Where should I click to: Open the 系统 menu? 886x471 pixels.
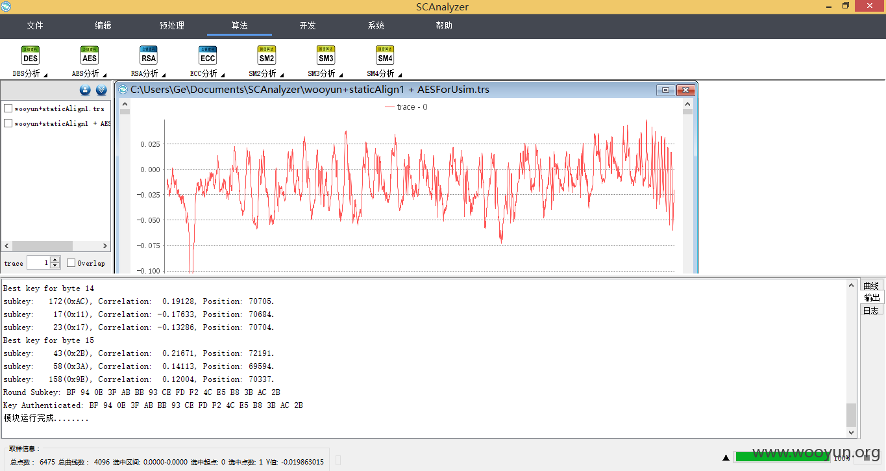click(x=376, y=26)
